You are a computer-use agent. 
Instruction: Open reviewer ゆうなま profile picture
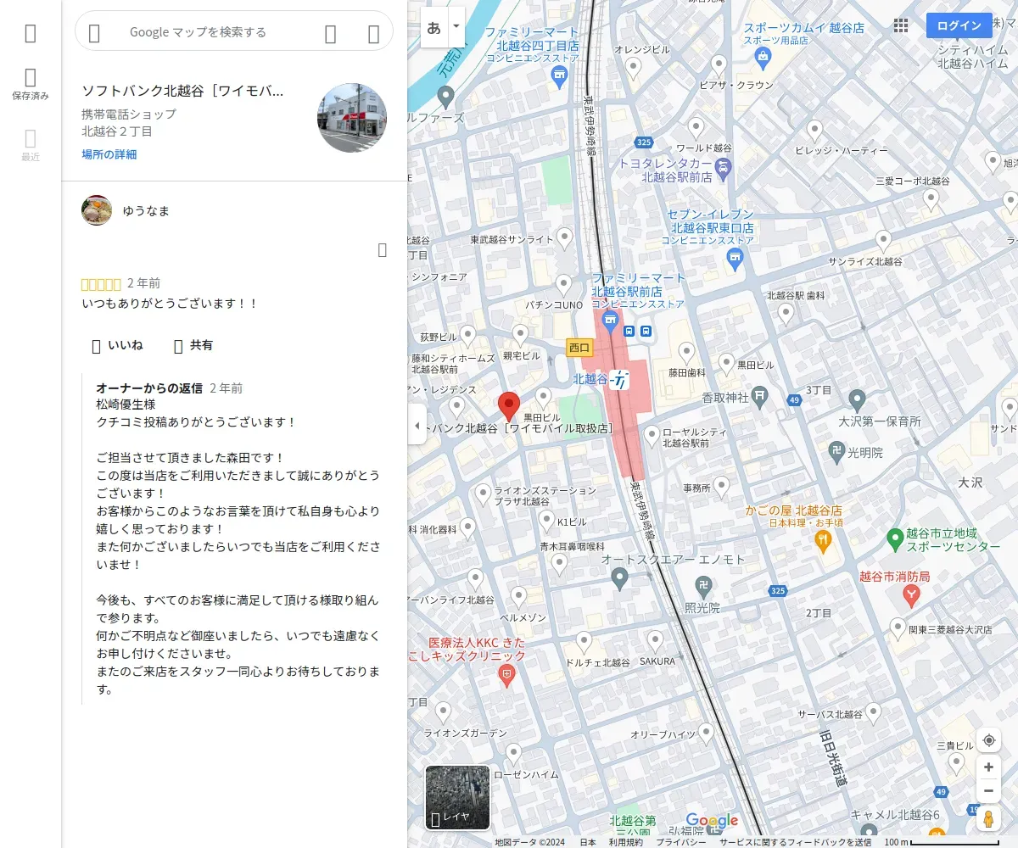(x=97, y=210)
